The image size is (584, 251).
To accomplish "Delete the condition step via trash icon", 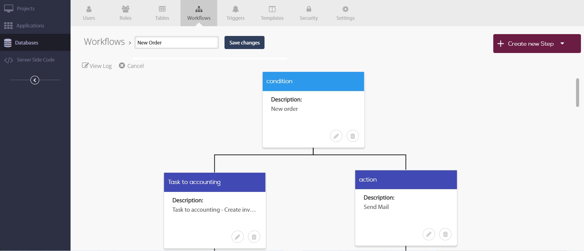I will click(x=352, y=136).
